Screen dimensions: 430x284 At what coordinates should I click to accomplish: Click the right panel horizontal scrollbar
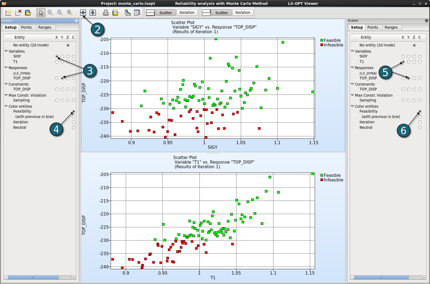click(381, 277)
